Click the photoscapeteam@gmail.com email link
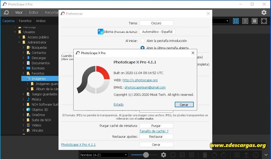This screenshot has height=159, width=271. [x=145, y=88]
